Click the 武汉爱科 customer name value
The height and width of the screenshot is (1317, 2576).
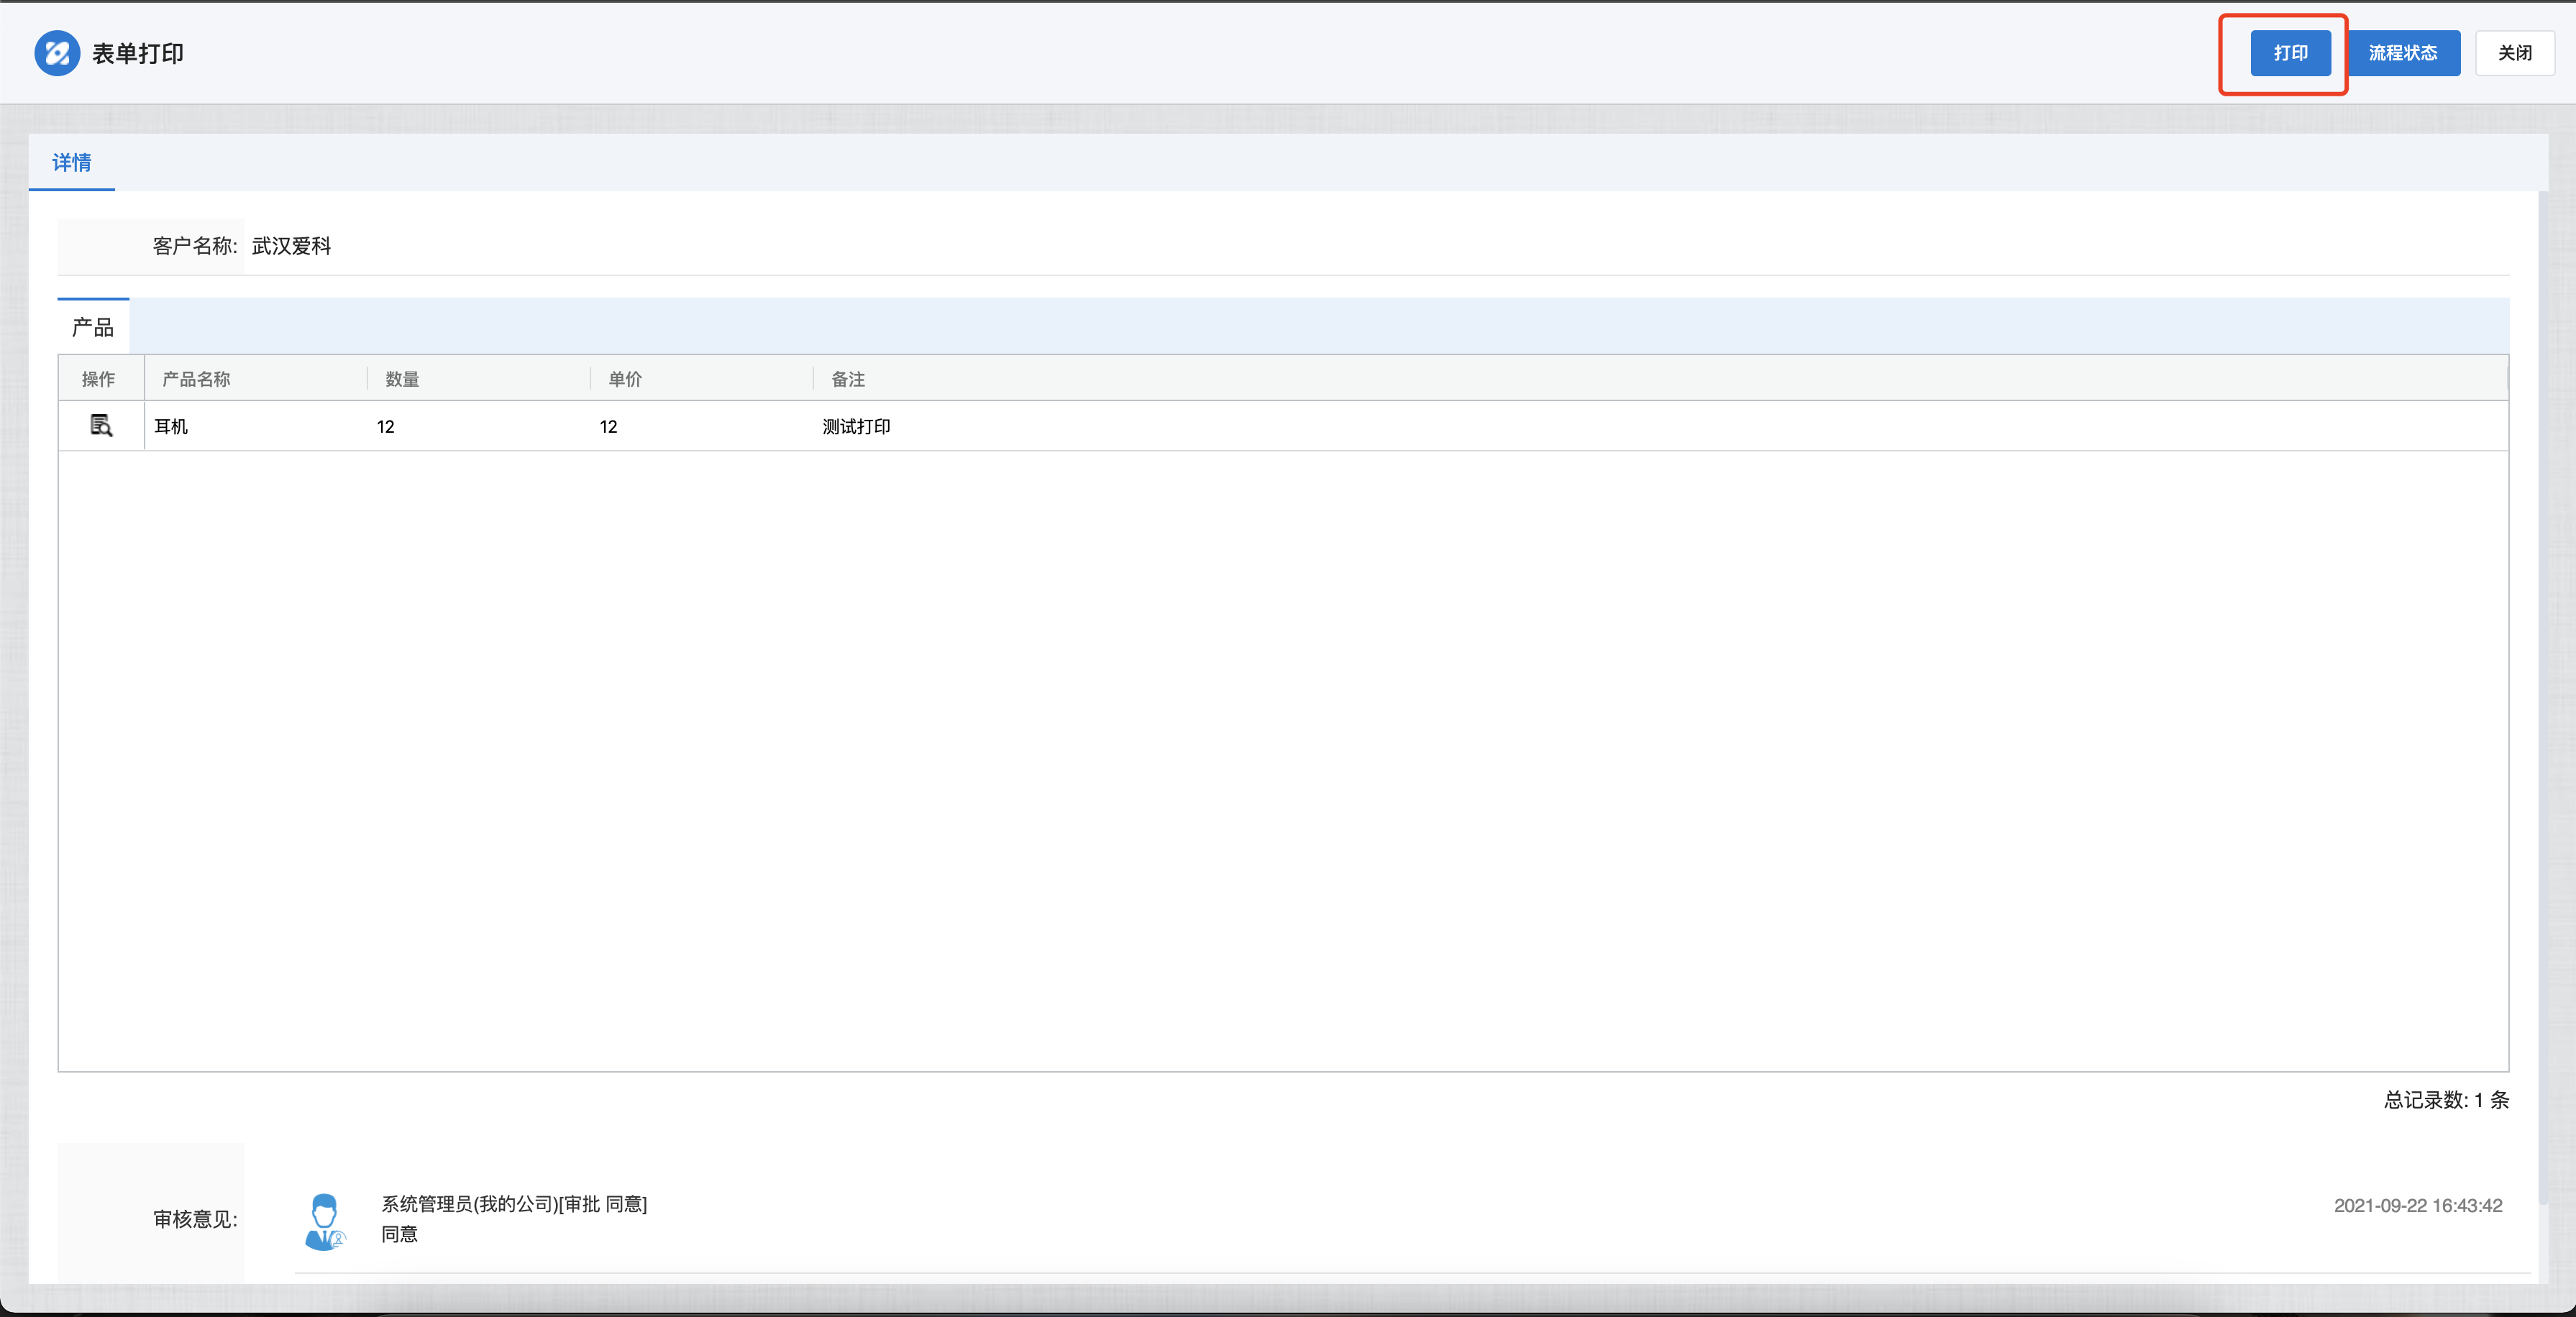point(291,246)
